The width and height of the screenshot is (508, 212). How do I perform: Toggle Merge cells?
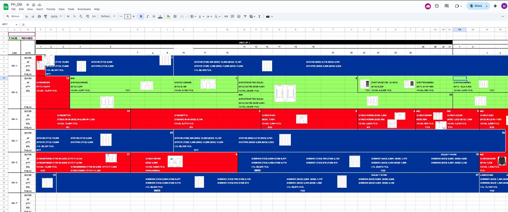(182, 16)
